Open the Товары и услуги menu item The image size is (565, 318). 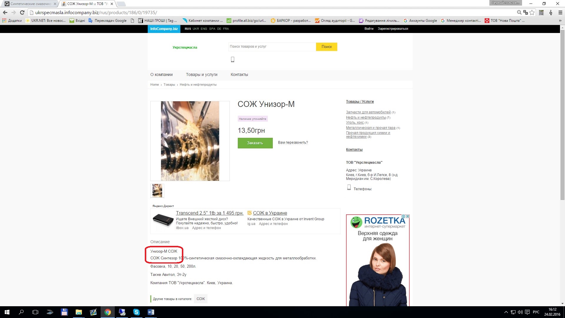[x=202, y=75]
